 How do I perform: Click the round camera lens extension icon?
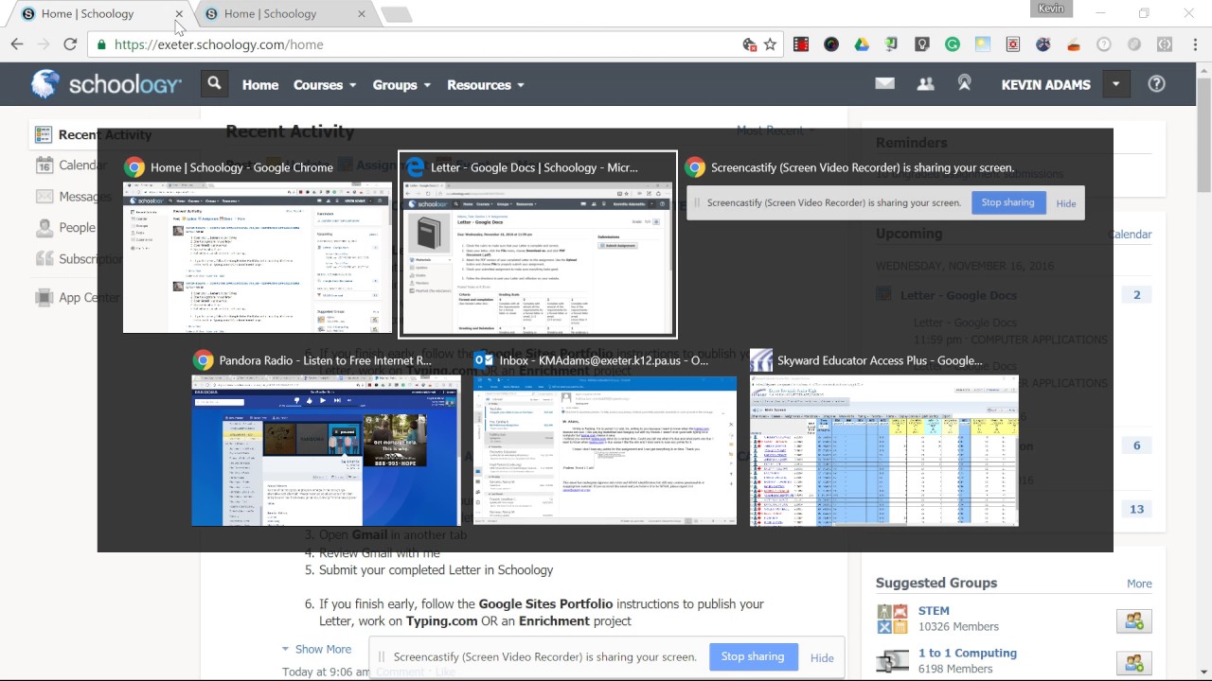[x=831, y=44]
